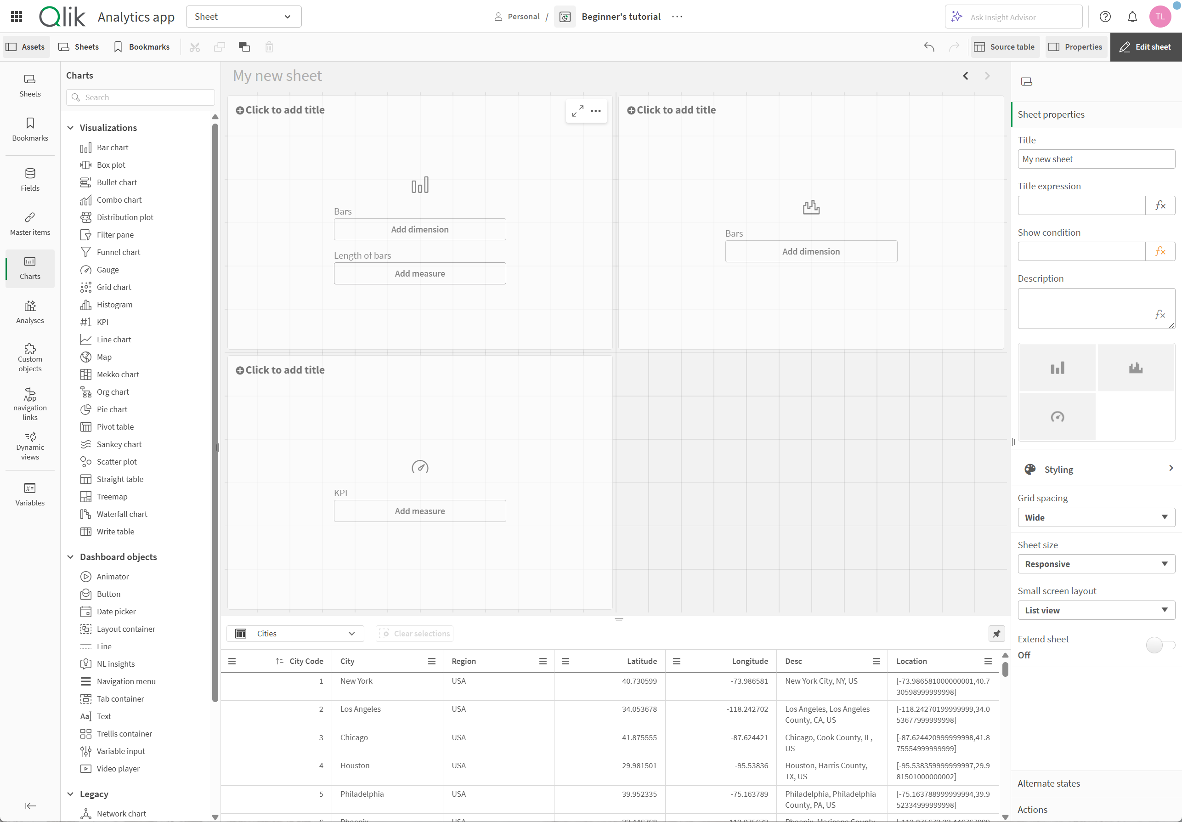1182x822 pixels.
Task: Open the Sheet selector dropdown
Action: pyautogui.click(x=243, y=16)
